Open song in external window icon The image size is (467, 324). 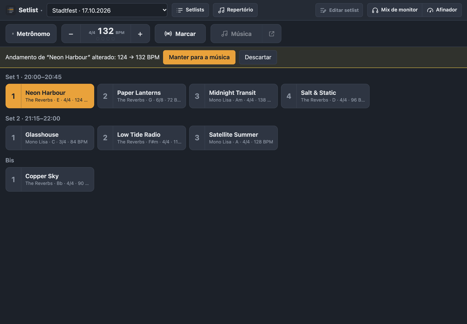point(272,34)
